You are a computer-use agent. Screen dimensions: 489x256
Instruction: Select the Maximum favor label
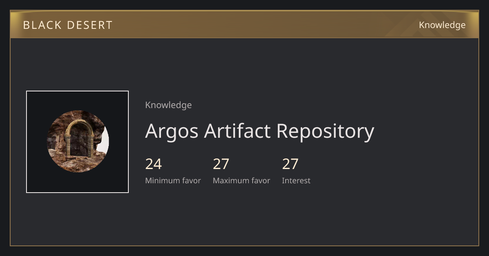point(241,181)
